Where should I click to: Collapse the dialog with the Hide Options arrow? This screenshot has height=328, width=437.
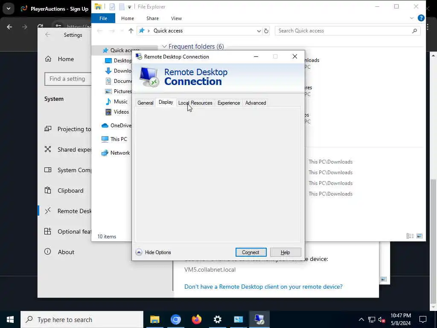pyautogui.click(x=139, y=252)
